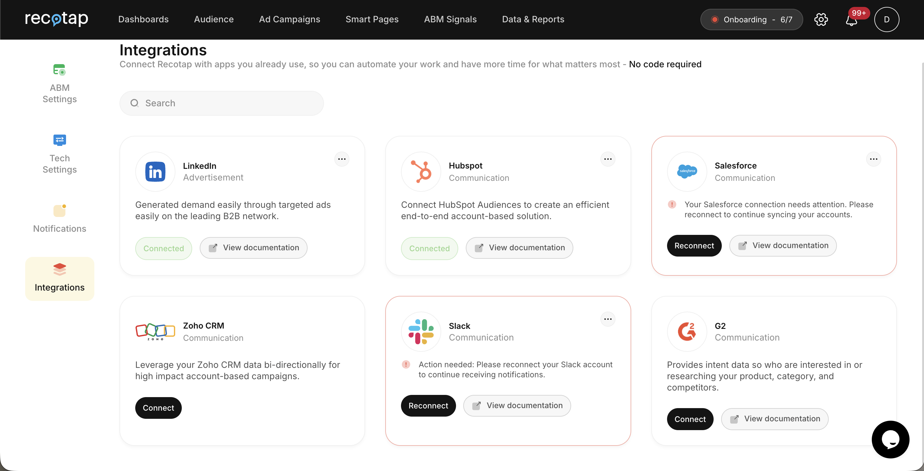Image resolution: width=924 pixels, height=471 pixels.
Task: Open Hubspot card three-dot menu
Action: [608, 159]
